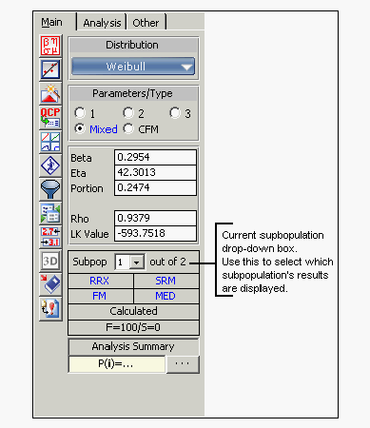Click the ellipsis button beside P(i)=...
The image size is (370, 428).
[183, 364]
